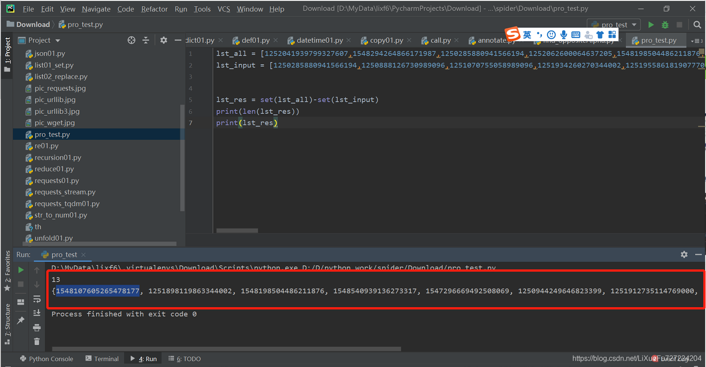Select pic_urllib3.jpg in project tree
Screen dimensions: 706x367
(x=57, y=112)
